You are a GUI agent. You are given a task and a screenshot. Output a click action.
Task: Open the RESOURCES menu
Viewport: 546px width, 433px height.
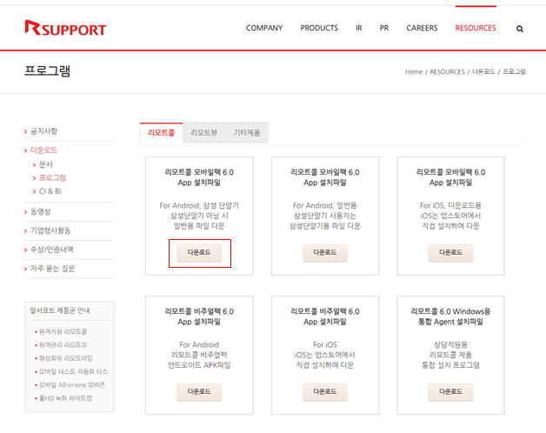[476, 28]
